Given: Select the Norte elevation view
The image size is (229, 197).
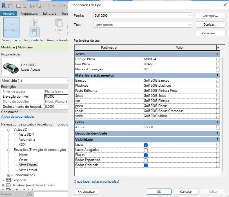Looking at the screenshot, I should click(23, 155).
